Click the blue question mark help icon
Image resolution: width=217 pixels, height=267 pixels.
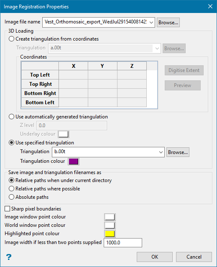pos(9,257)
